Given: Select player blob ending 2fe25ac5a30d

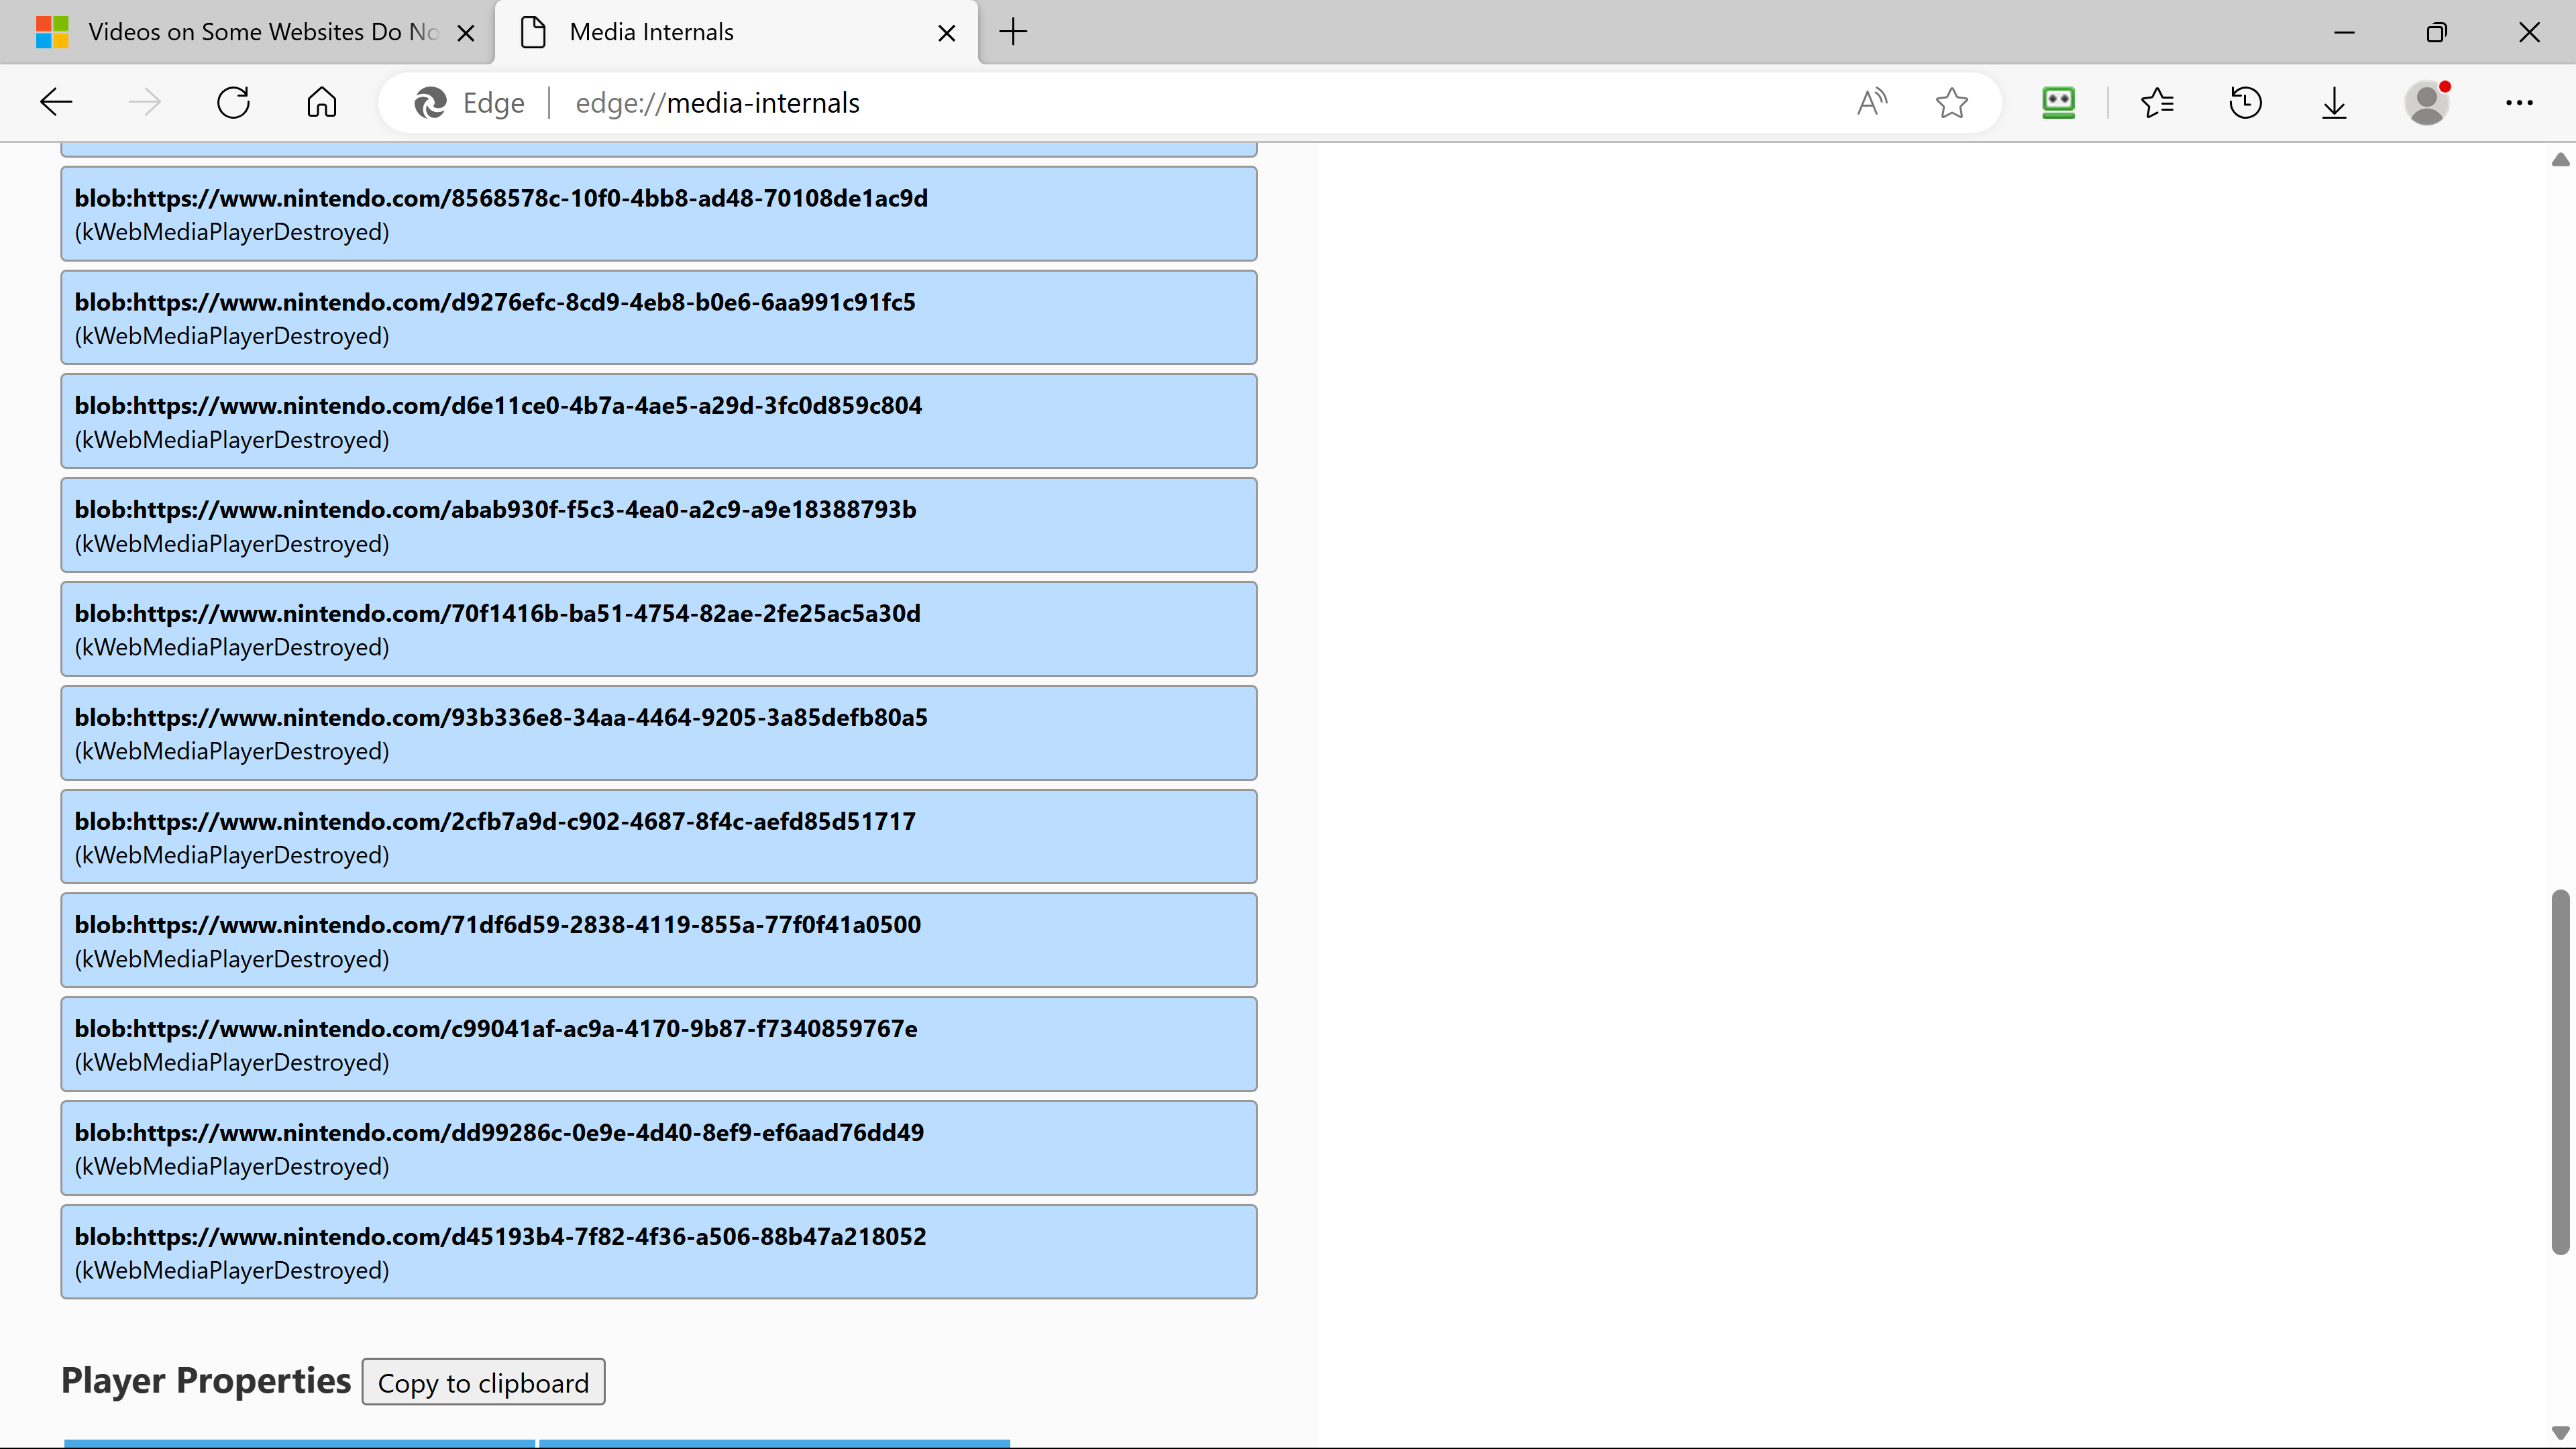Looking at the screenshot, I should (x=658, y=629).
